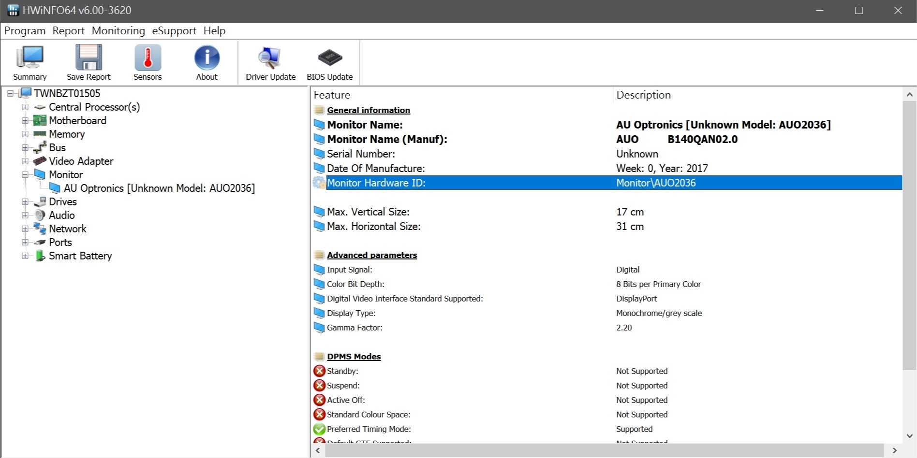Expand the Network node
The height and width of the screenshot is (458, 917).
click(25, 229)
